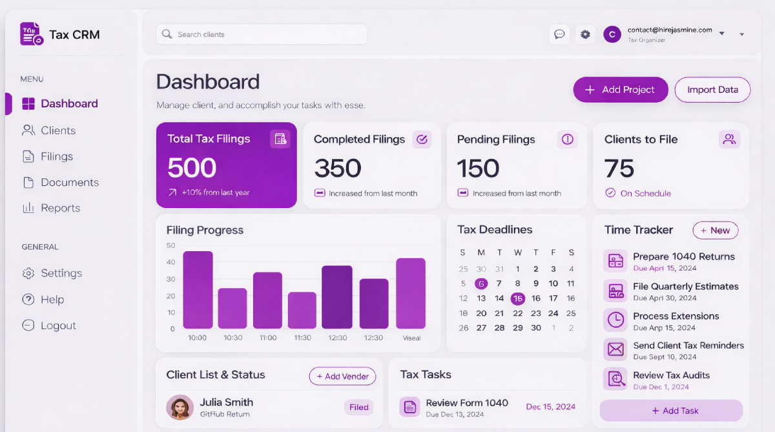Open the account dropdown next to contact@hirejasmine.com
Screen dimensions: 775x432
click(x=722, y=34)
